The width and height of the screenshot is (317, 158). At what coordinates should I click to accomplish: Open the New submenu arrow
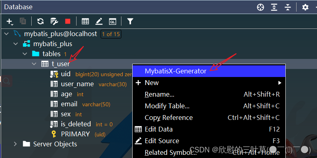[280, 83]
